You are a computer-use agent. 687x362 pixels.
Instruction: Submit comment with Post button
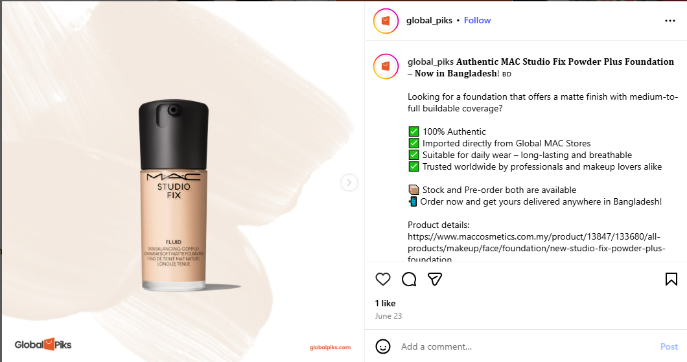pos(669,346)
